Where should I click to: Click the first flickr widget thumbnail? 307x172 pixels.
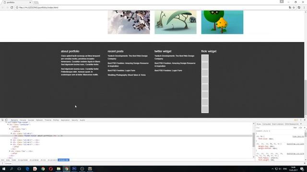[x=205, y=58]
